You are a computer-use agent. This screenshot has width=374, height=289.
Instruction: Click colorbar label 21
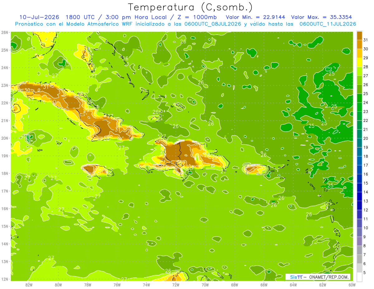(x=366, y=129)
